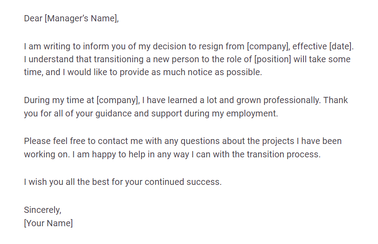Click the word "Sincerely," in the closing
Screen dimensions: 378x244
[x=43, y=210]
